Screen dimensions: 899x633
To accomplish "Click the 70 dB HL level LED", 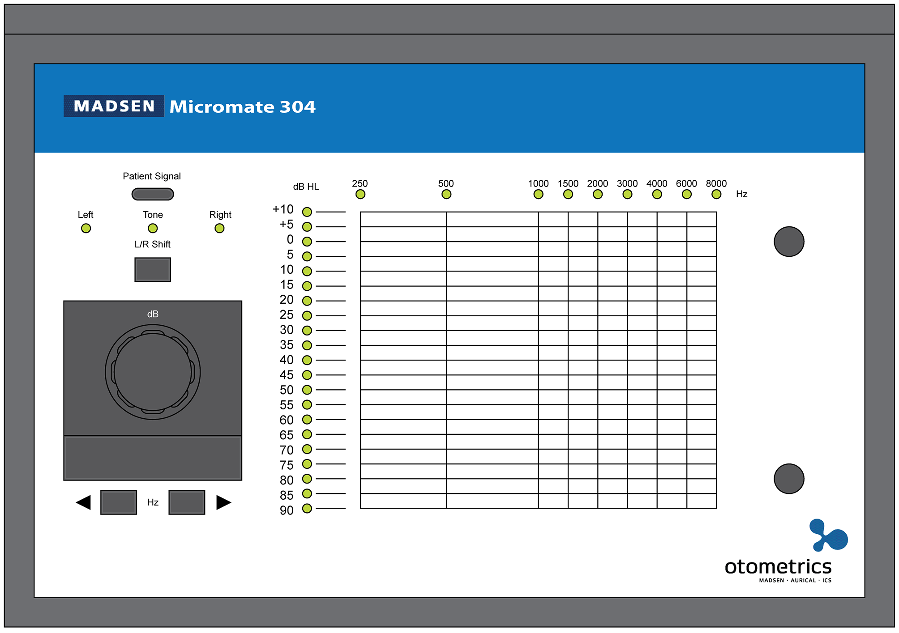I will (x=307, y=449).
